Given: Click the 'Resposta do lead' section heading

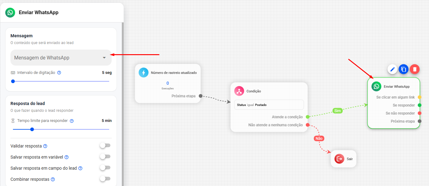Looking at the screenshot, I should coord(28,103).
